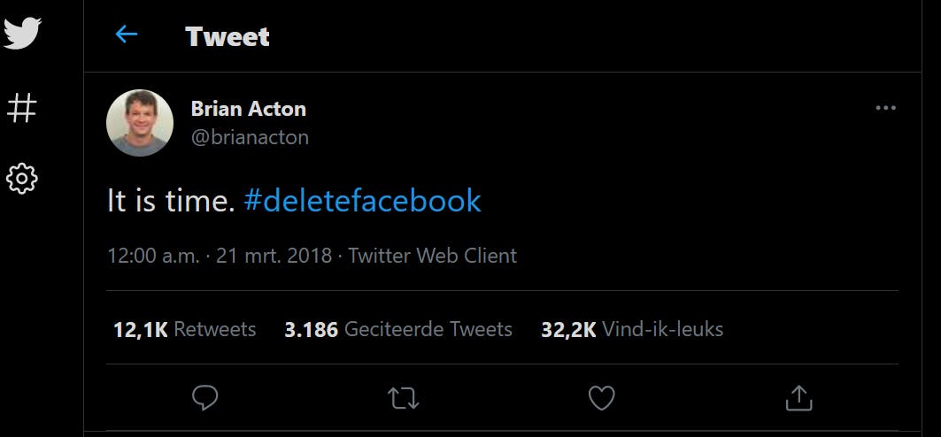The height and width of the screenshot is (437, 941).
Task: Click the Twitter bird logo
Action: tap(23, 34)
